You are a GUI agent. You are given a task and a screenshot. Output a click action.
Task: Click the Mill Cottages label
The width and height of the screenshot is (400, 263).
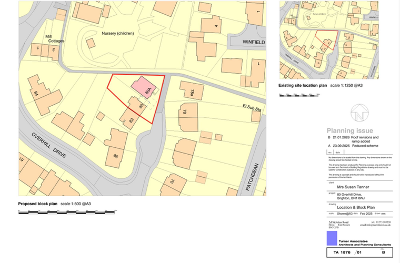coord(56,38)
